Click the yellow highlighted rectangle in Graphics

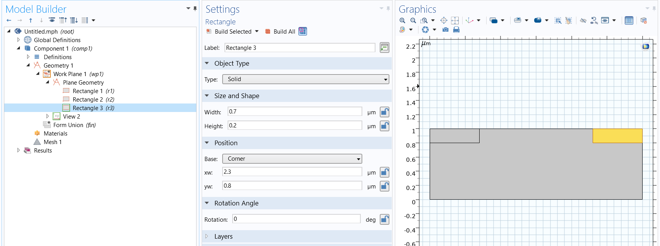pos(617,136)
